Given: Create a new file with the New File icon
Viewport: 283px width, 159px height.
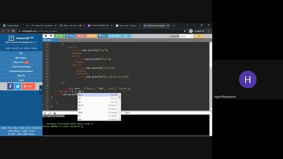Looking at the screenshot, I should coord(46,36).
